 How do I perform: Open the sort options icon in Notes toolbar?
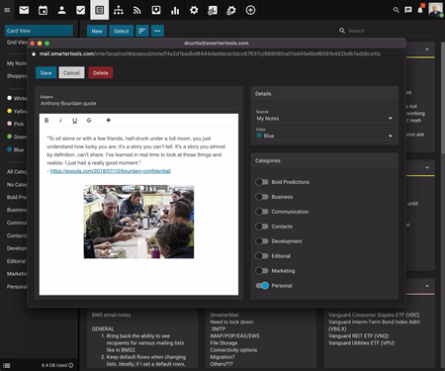(142, 31)
